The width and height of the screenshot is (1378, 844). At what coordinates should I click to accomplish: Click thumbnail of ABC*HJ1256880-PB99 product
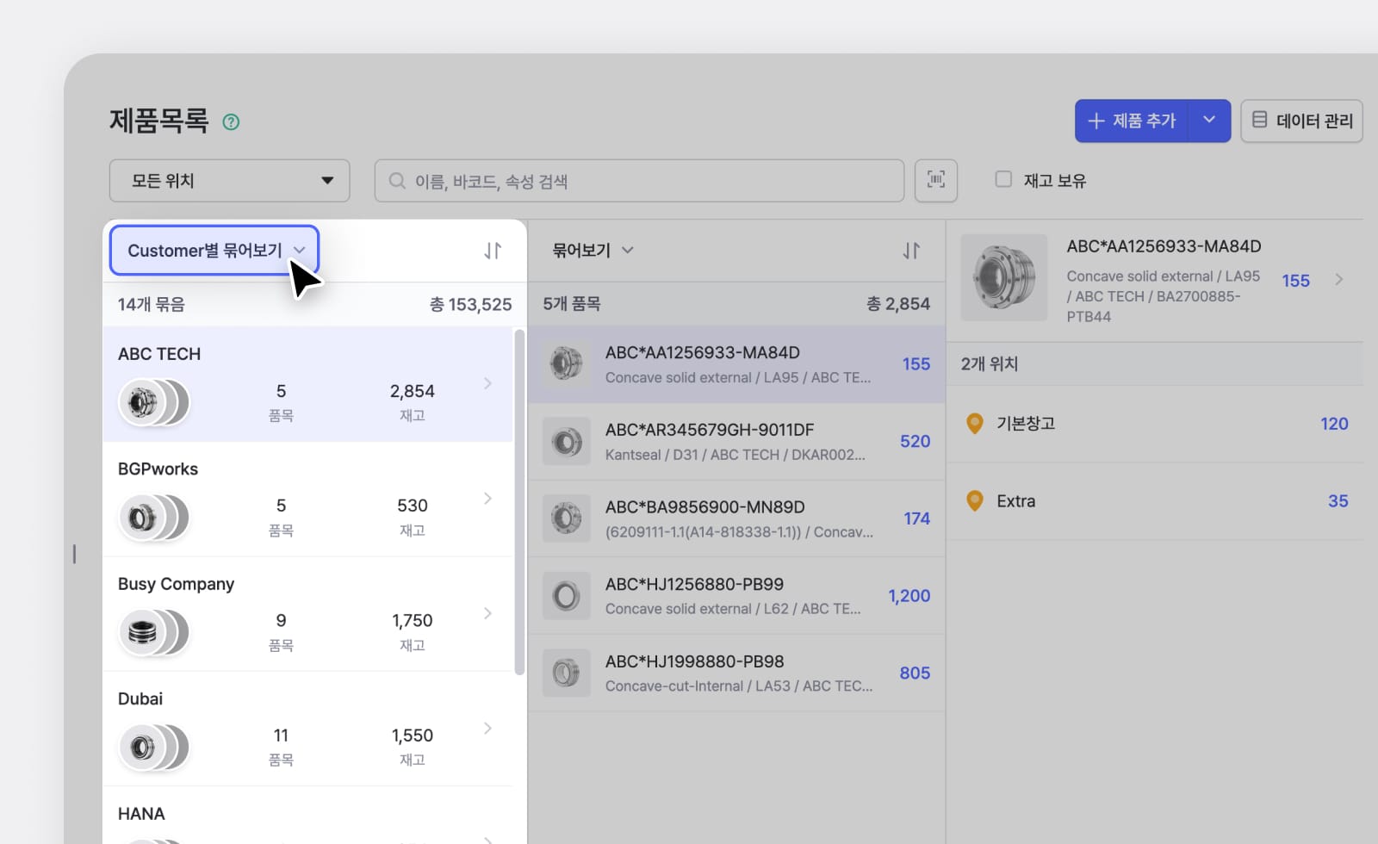coord(566,596)
